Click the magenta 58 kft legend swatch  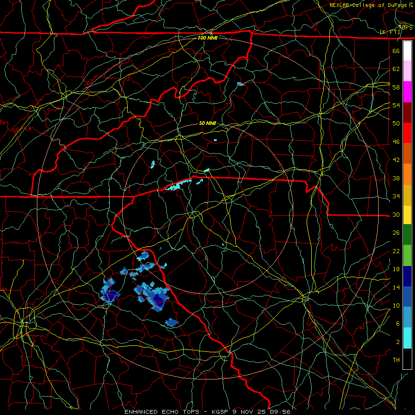407,92
